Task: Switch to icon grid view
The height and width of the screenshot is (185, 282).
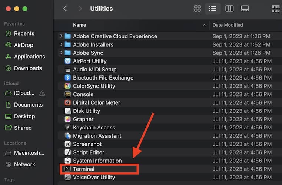Action: [198, 9]
